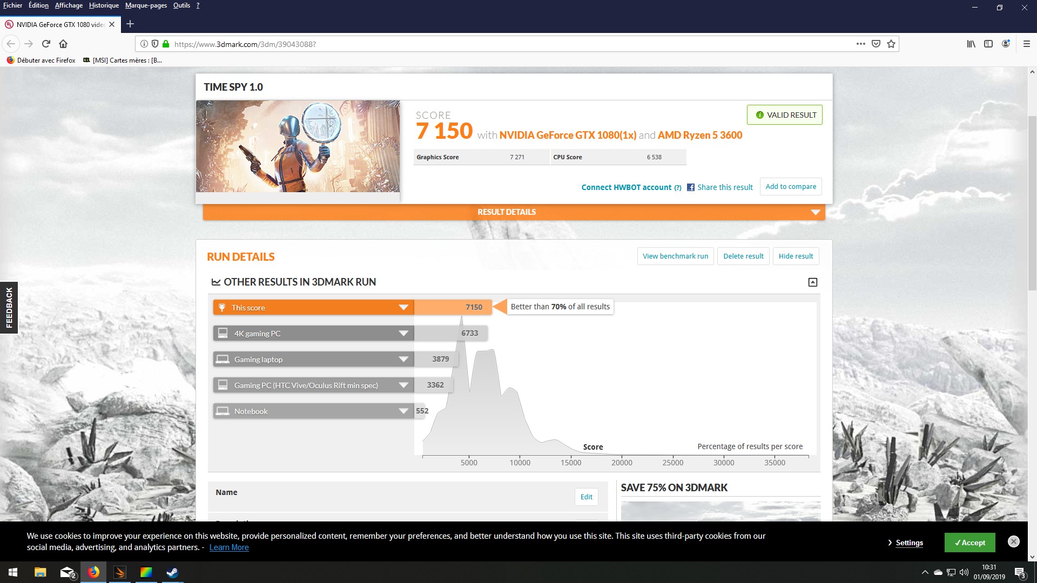Dismiss the cookie banner with X

pyautogui.click(x=1014, y=541)
